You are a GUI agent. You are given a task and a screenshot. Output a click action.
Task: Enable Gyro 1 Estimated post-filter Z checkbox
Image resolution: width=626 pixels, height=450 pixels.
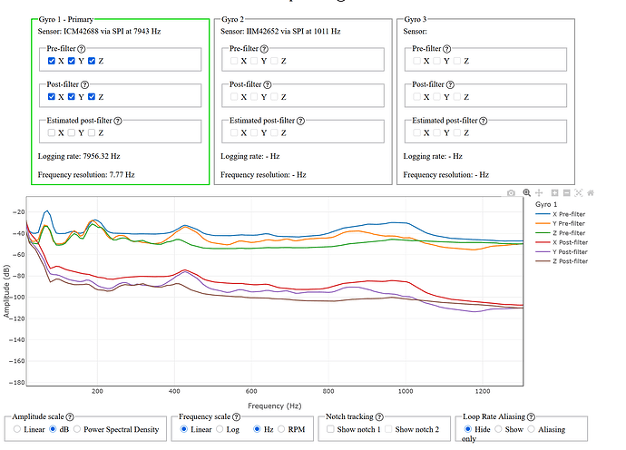[x=92, y=132]
